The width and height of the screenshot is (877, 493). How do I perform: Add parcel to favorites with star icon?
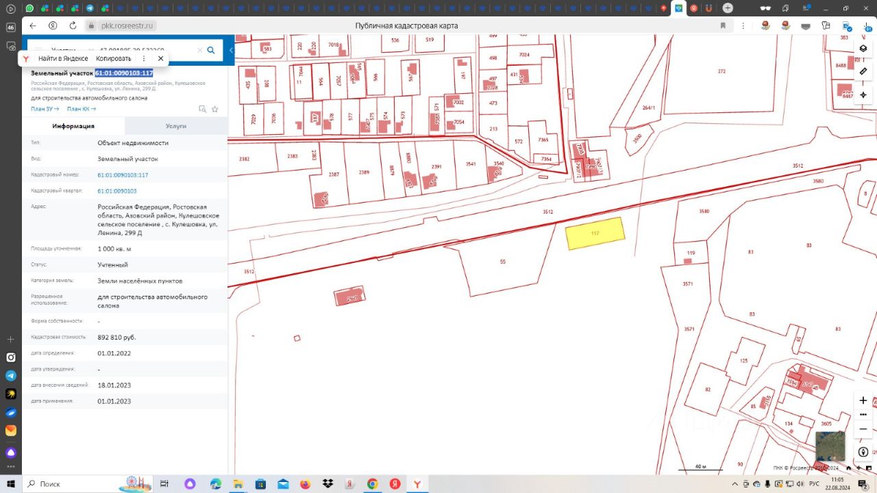coord(215,109)
